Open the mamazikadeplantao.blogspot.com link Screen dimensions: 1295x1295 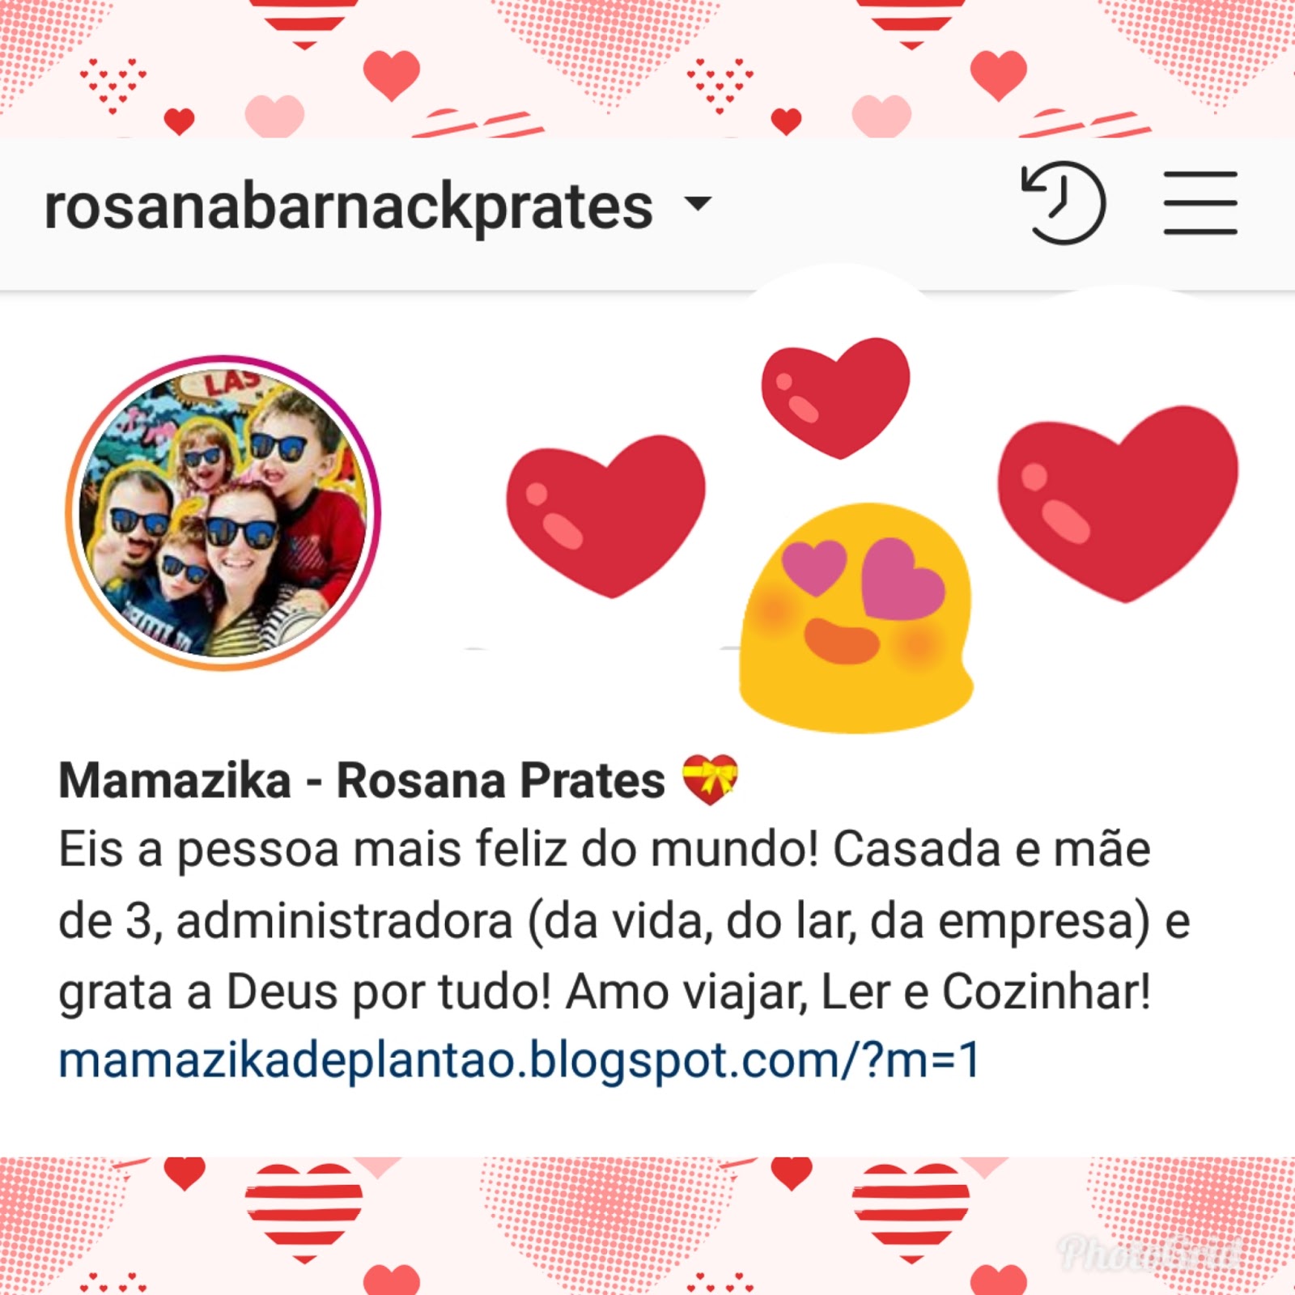[520, 1059]
